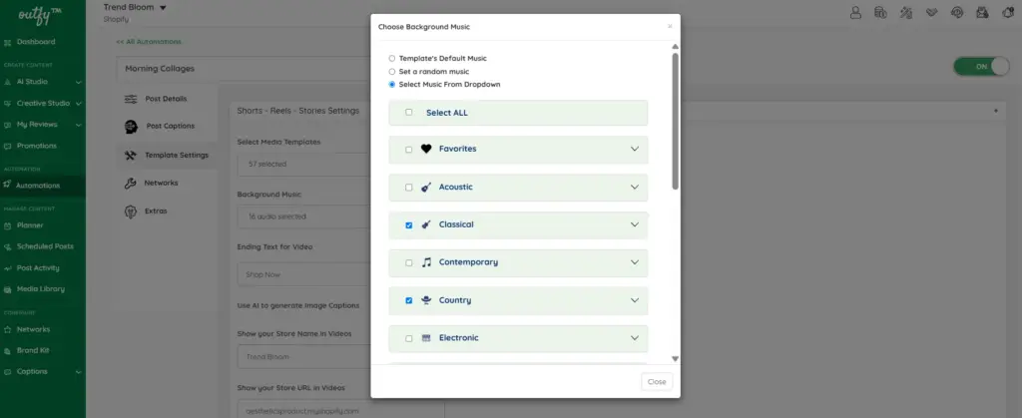Check the Contemporary checkbox
Screen dimensions: 1022x418
408,263
